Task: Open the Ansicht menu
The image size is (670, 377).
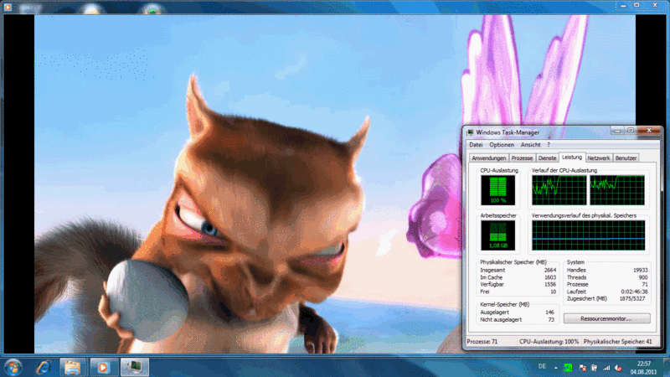Action: [x=530, y=145]
